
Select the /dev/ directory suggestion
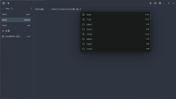116,24
